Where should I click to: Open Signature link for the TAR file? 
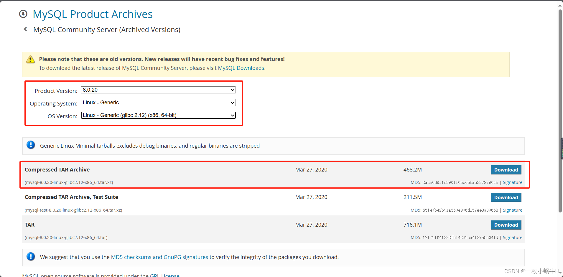coord(512,238)
